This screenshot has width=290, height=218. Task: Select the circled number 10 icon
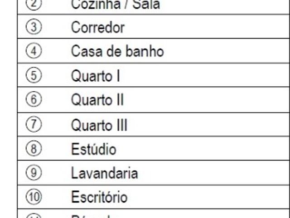click(x=34, y=197)
